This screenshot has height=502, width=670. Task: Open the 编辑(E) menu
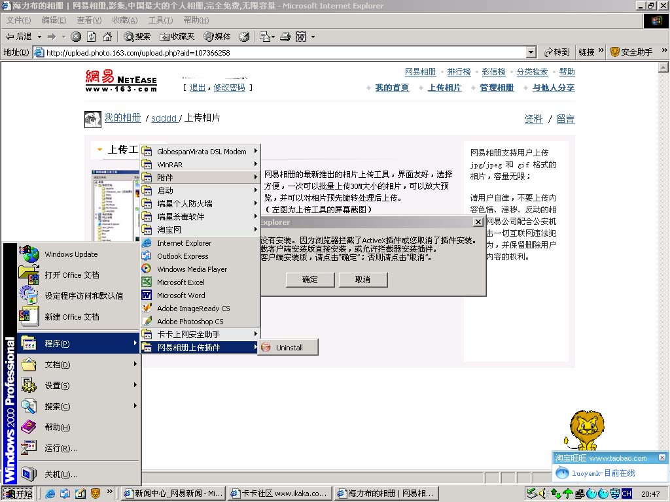(x=54, y=20)
